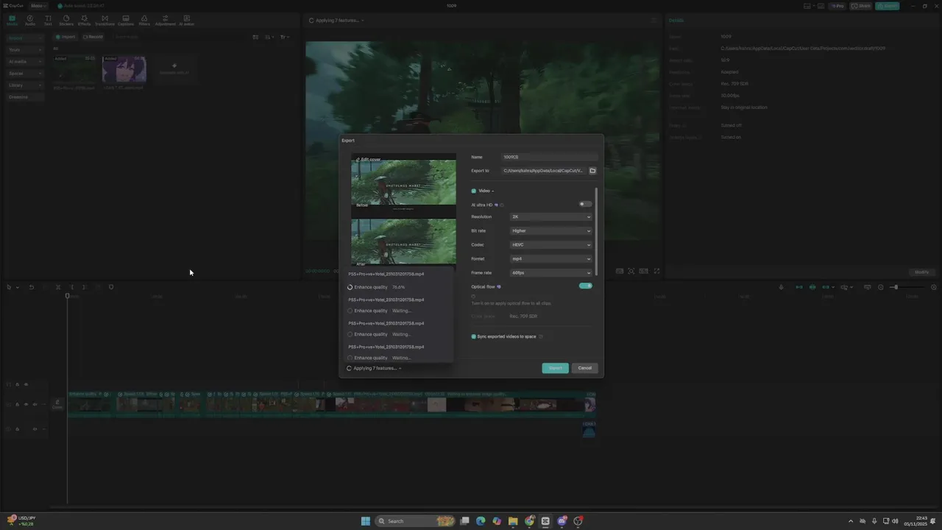
Task: Toggle the Optical flow switch off
Action: (x=586, y=286)
